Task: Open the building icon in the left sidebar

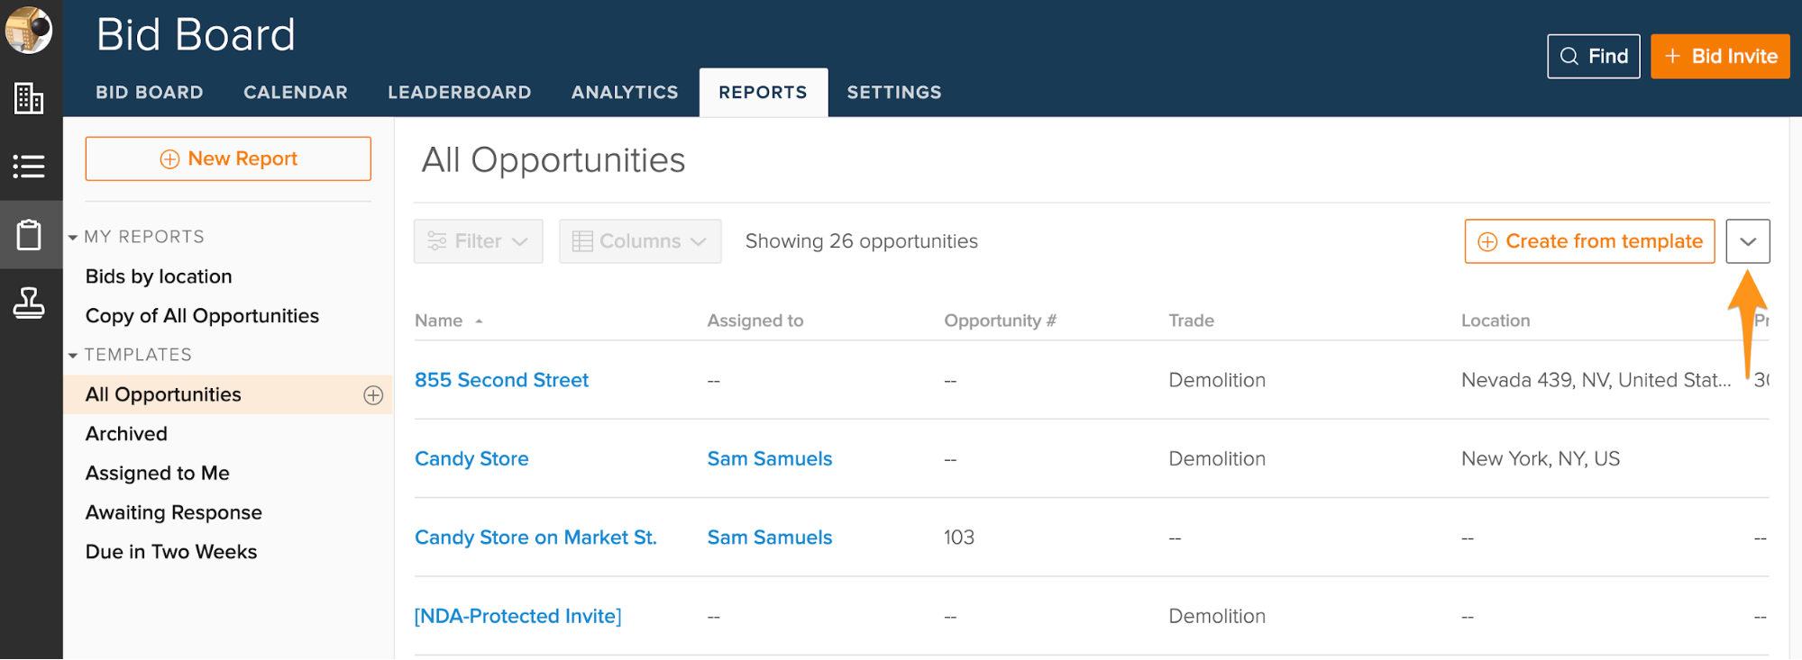Action: click(x=29, y=98)
